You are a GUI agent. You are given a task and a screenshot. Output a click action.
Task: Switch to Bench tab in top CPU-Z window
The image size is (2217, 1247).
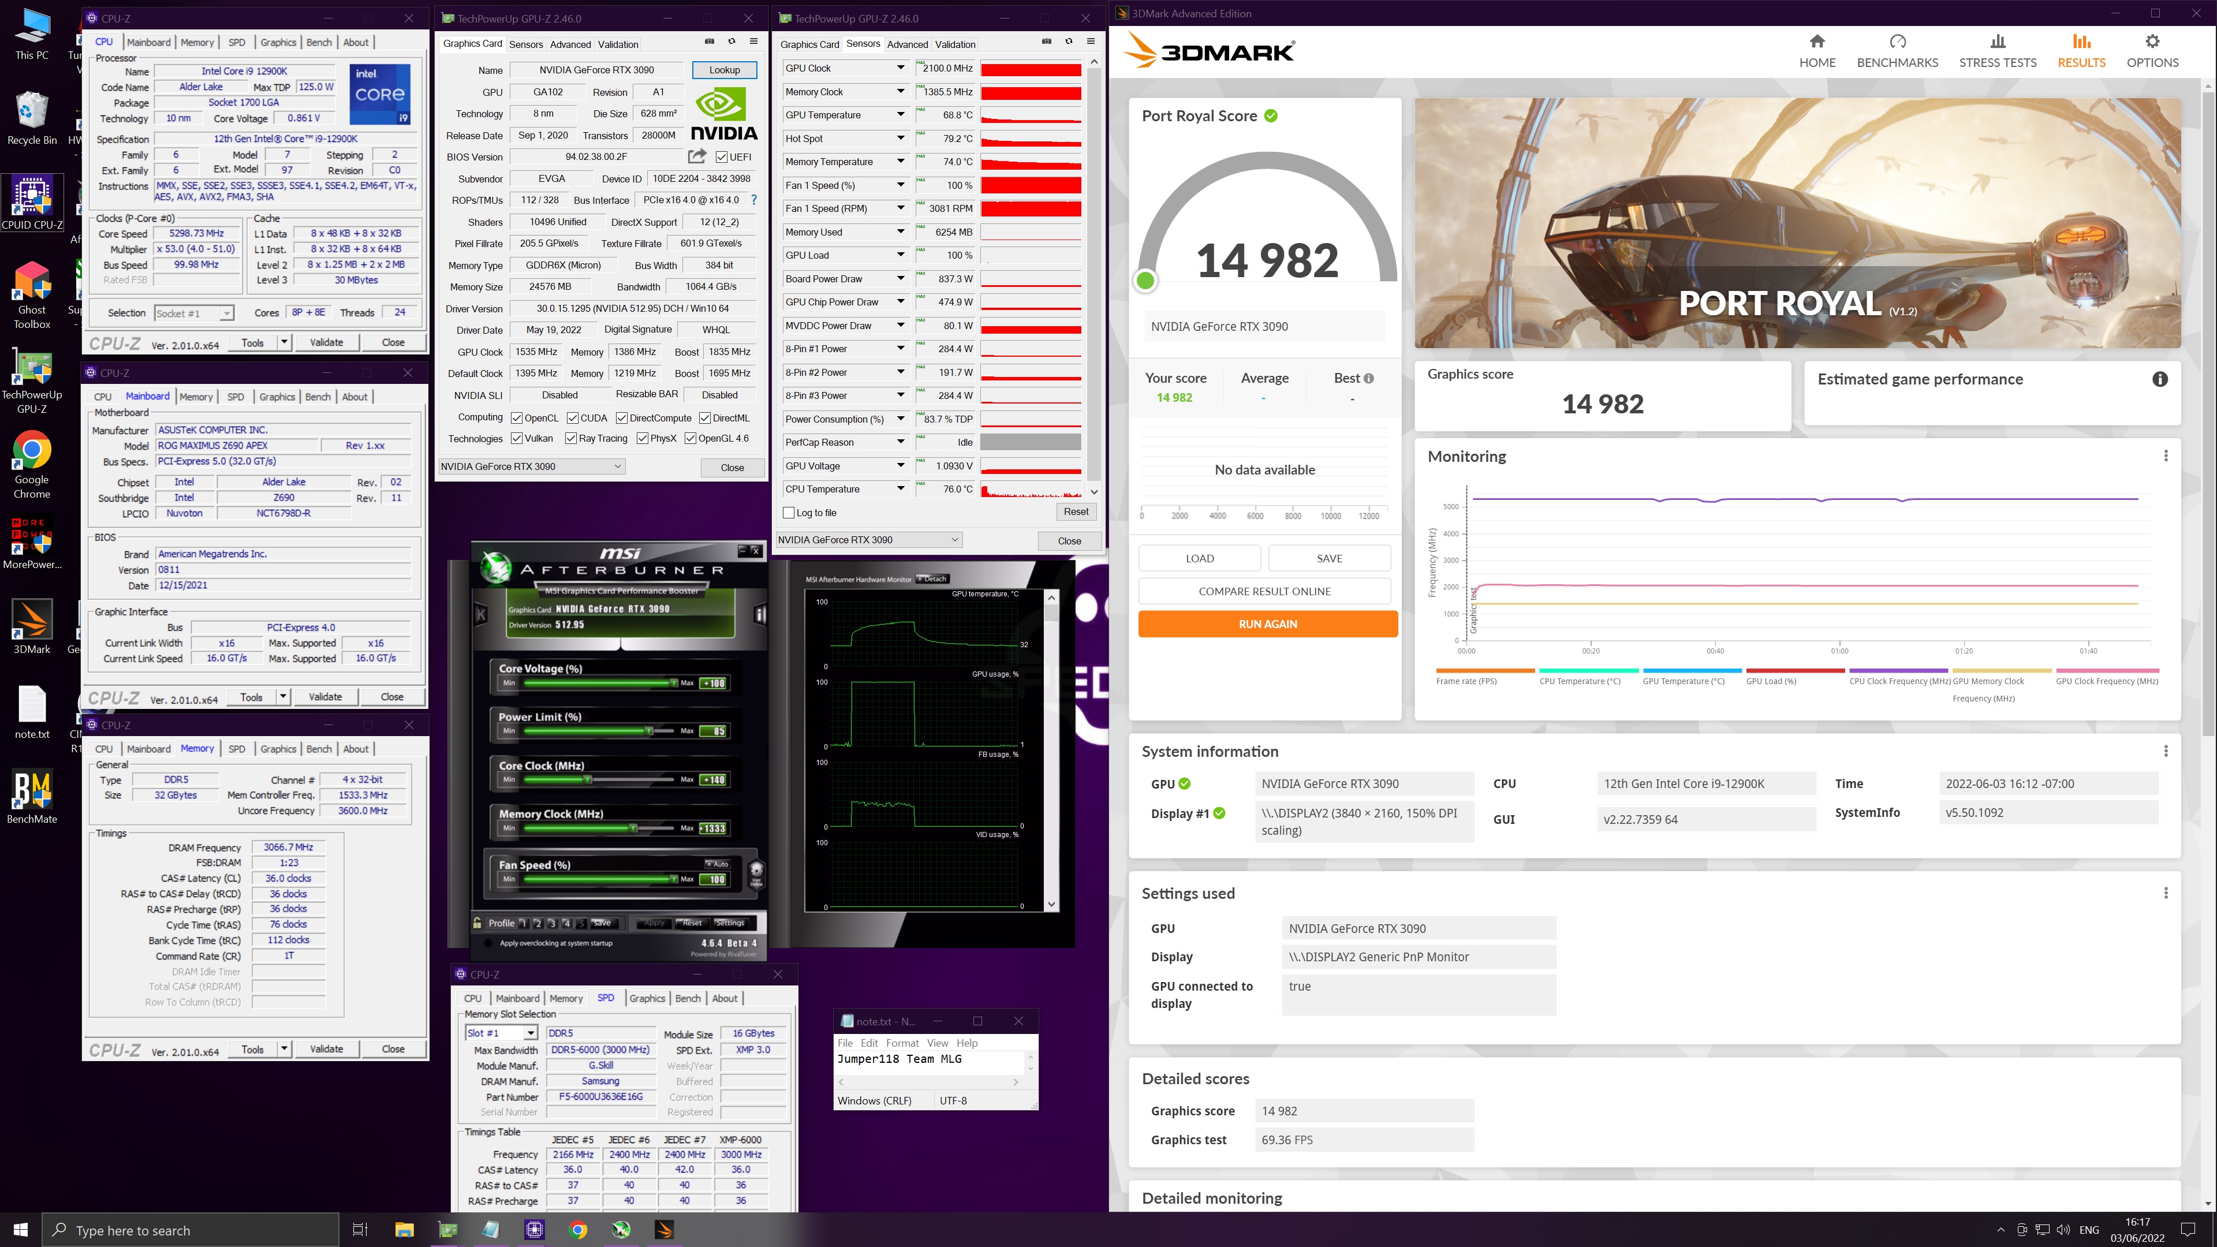point(319,42)
